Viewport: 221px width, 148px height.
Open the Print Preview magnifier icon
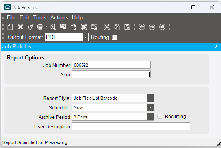(53, 27)
